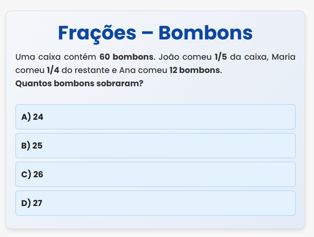Choose answer option B) 25
The image size is (314, 237).
pyautogui.click(x=155, y=146)
